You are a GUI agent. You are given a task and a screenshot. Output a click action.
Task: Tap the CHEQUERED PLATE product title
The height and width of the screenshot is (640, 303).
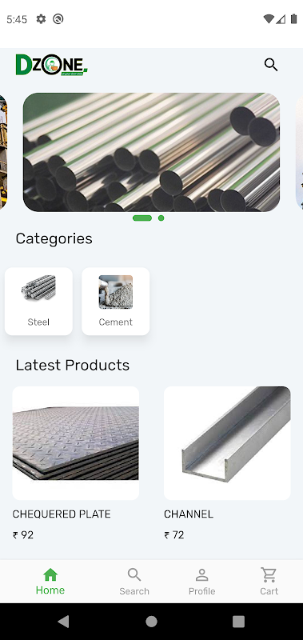62,514
